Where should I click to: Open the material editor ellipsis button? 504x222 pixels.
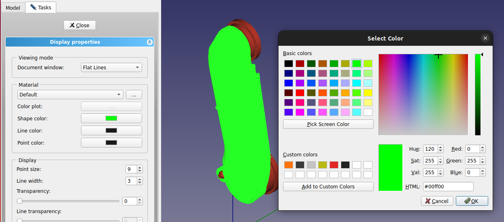click(x=134, y=94)
